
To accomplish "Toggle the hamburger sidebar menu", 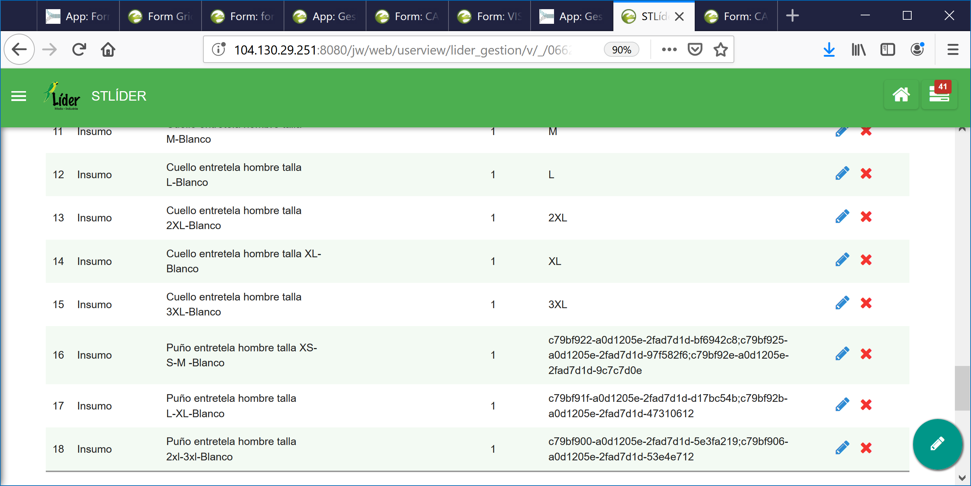I will pyautogui.click(x=18, y=96).
